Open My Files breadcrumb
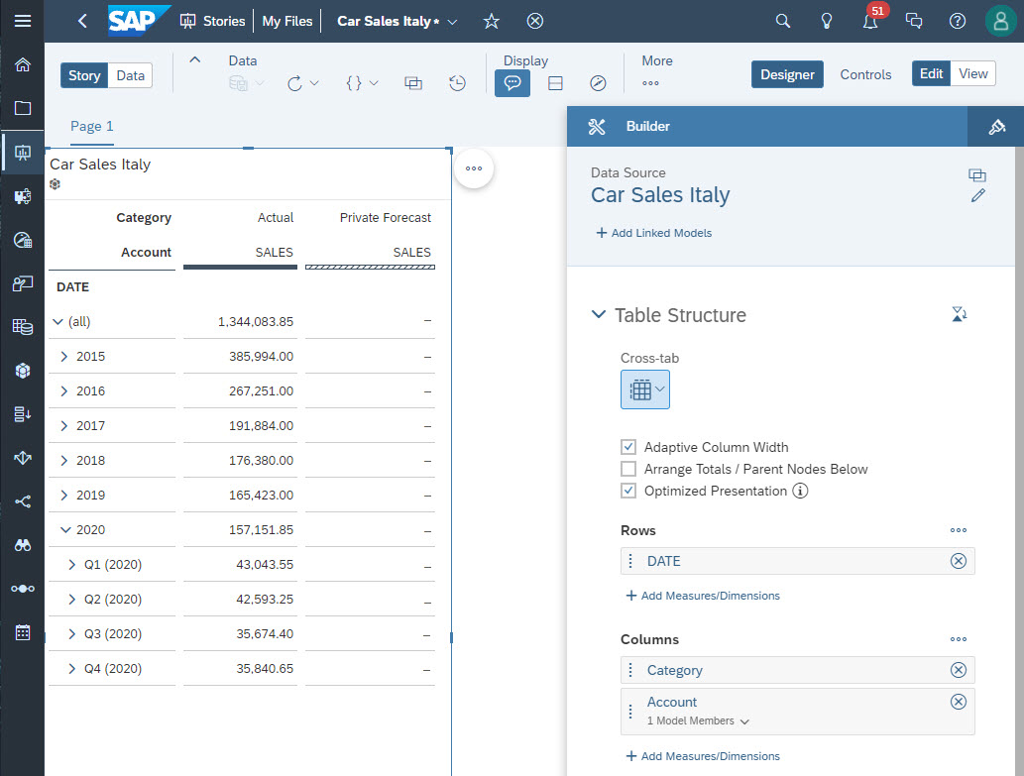Screen dimensions: 1024x776 point(287,22)
